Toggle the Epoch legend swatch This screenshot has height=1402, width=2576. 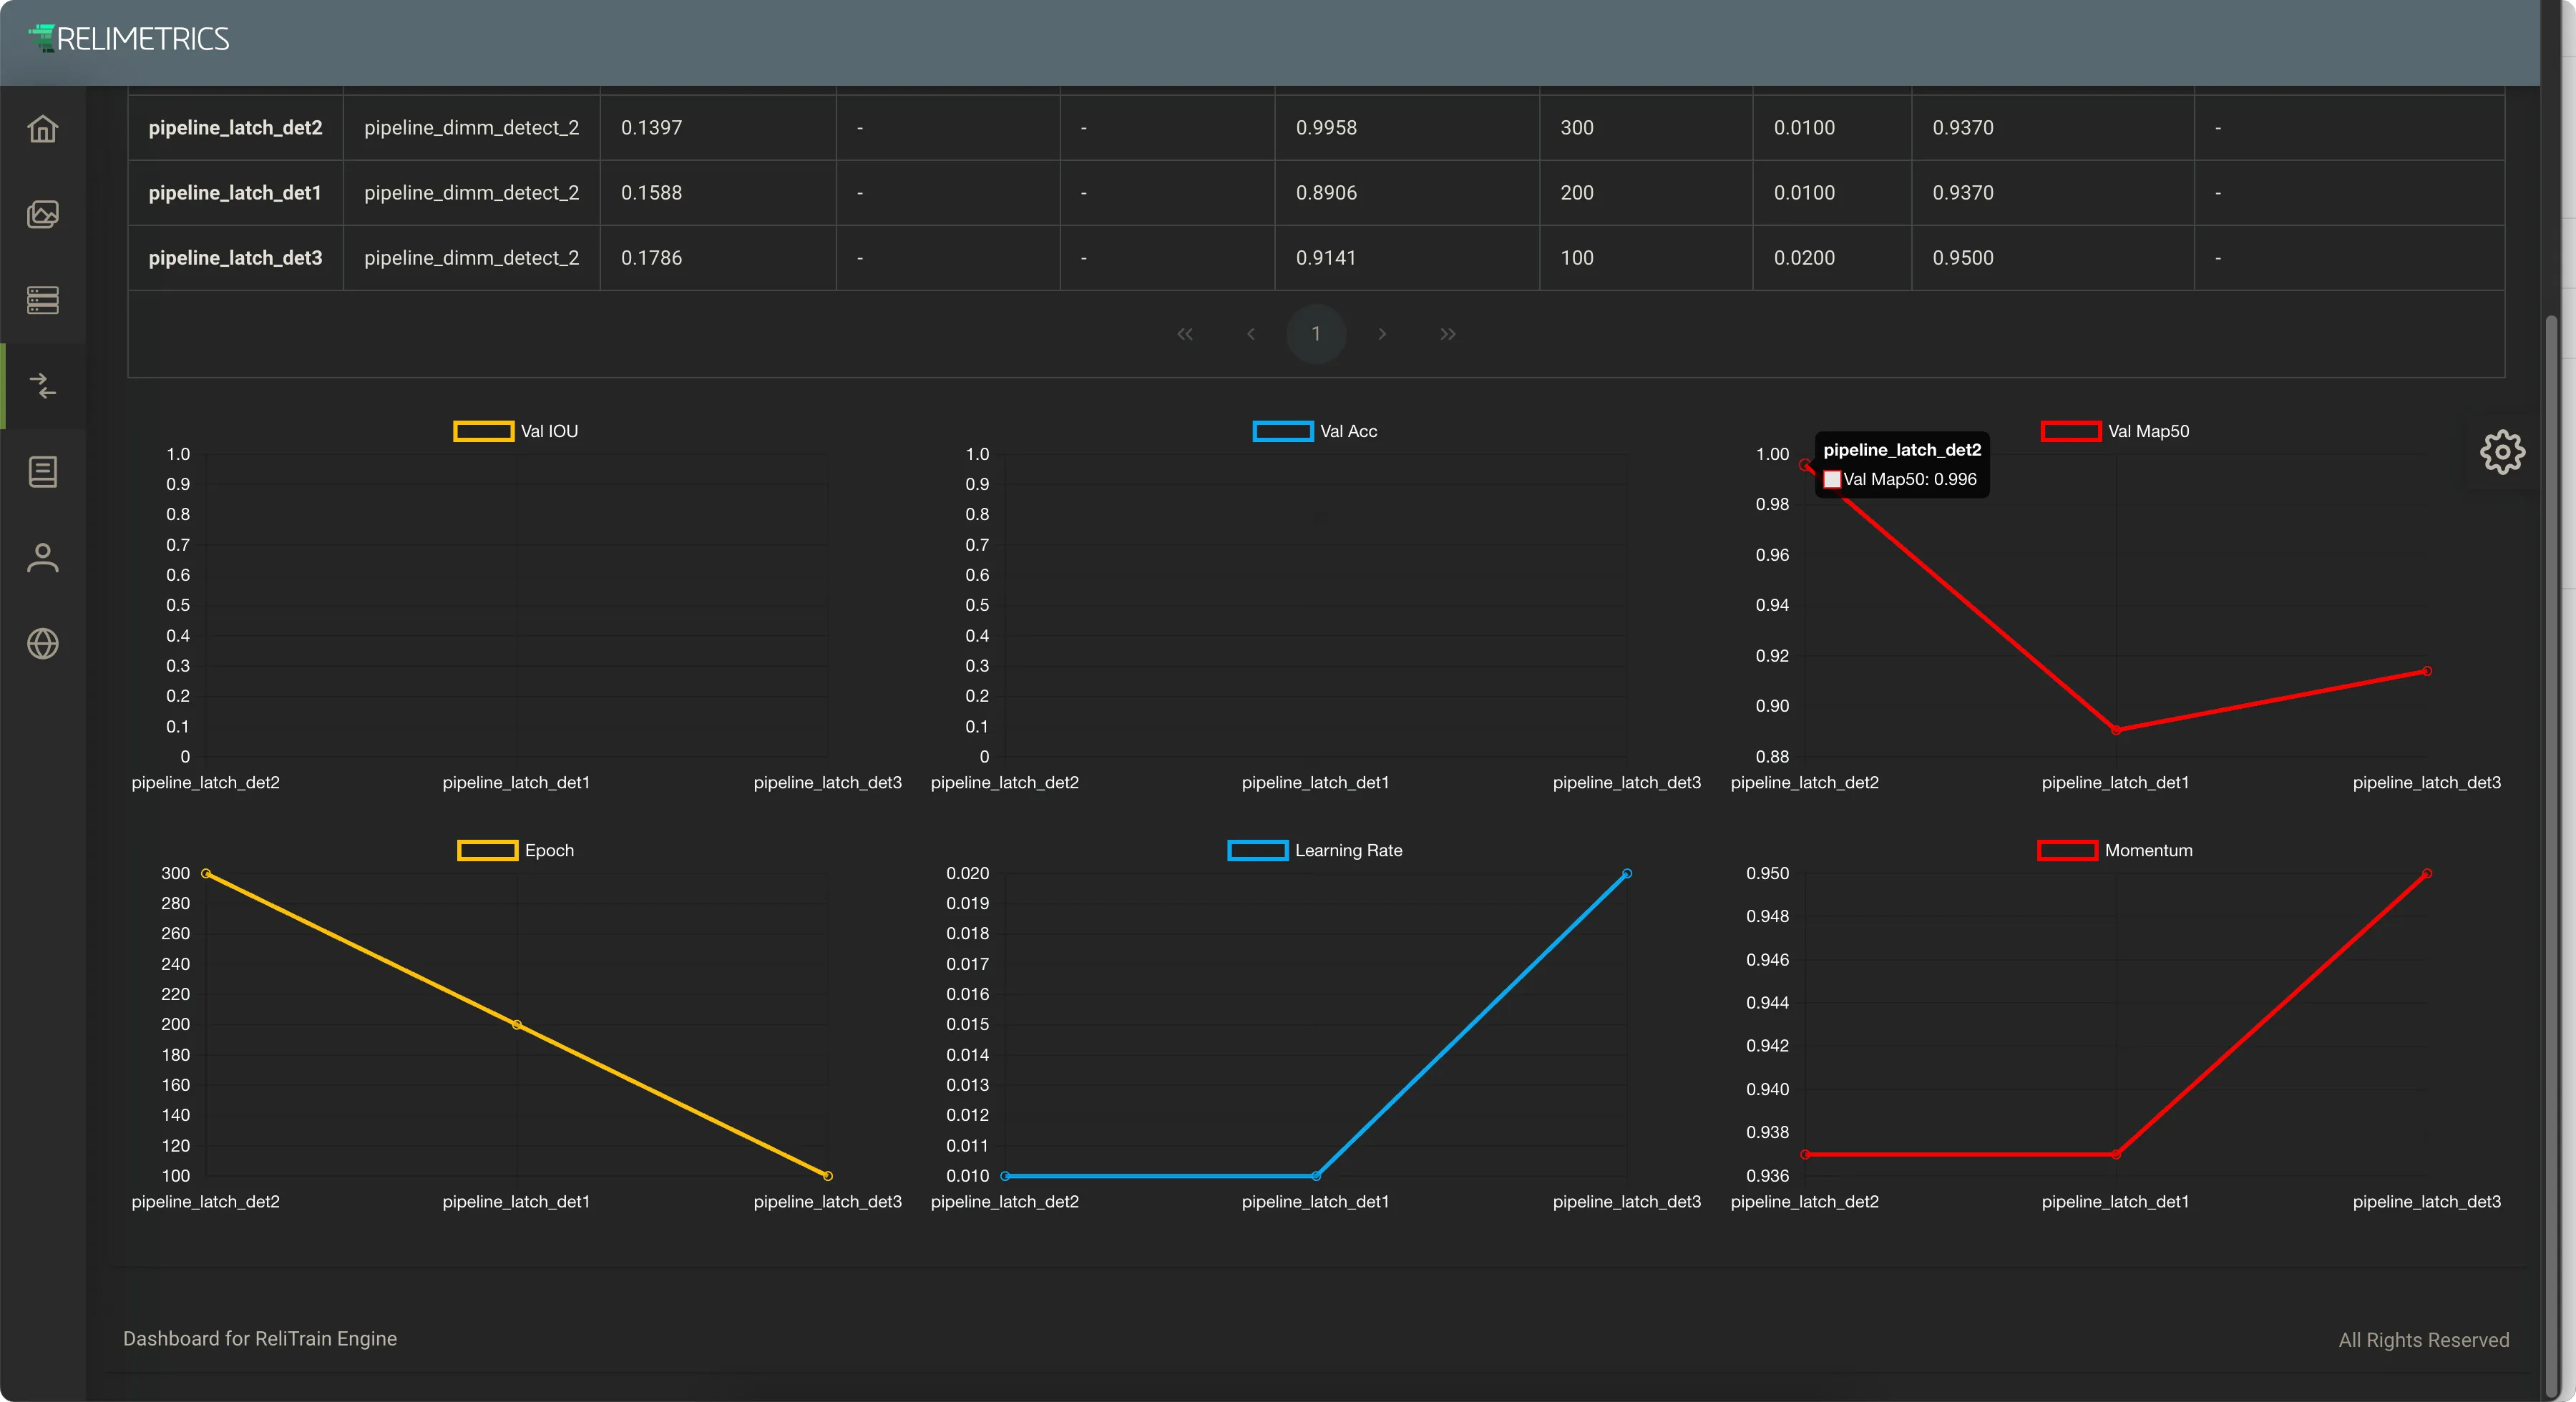pos(488,850)
